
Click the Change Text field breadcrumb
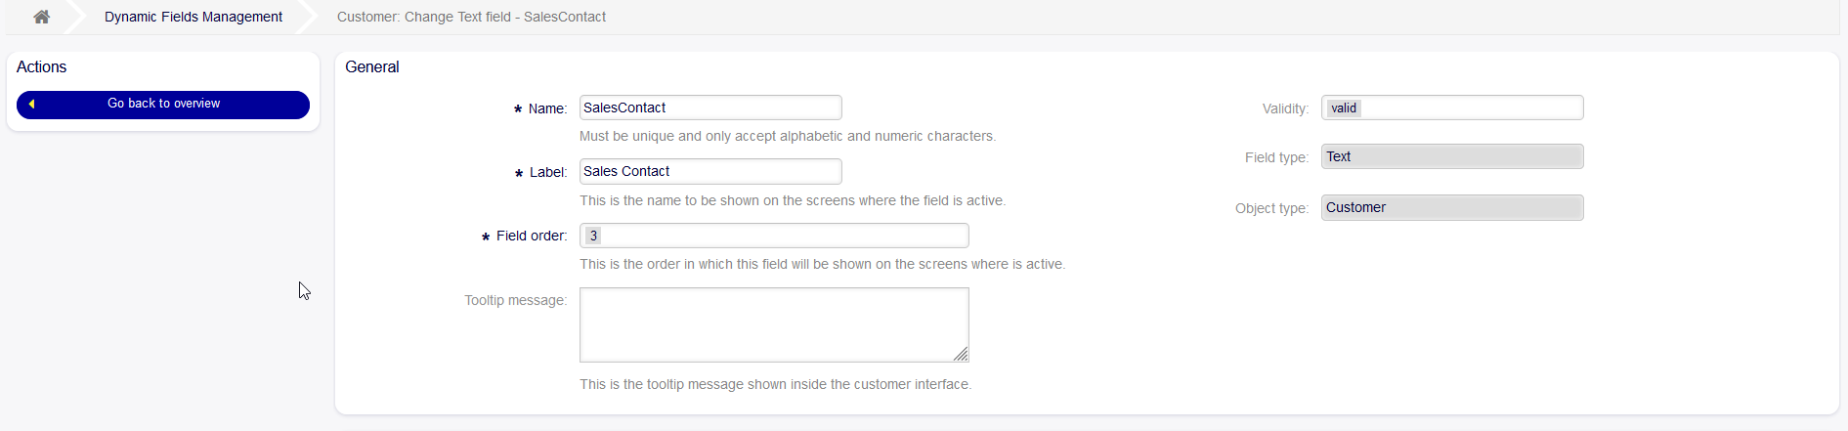coord(471,17)
